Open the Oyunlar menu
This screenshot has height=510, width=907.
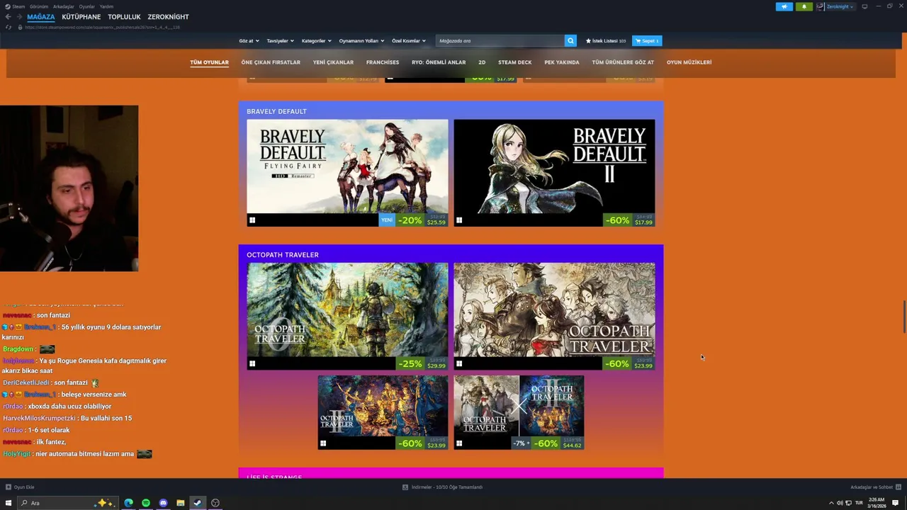point(86,6)
